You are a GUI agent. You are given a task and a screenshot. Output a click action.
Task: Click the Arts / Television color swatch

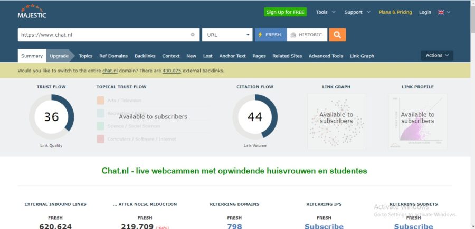[101, 101]
